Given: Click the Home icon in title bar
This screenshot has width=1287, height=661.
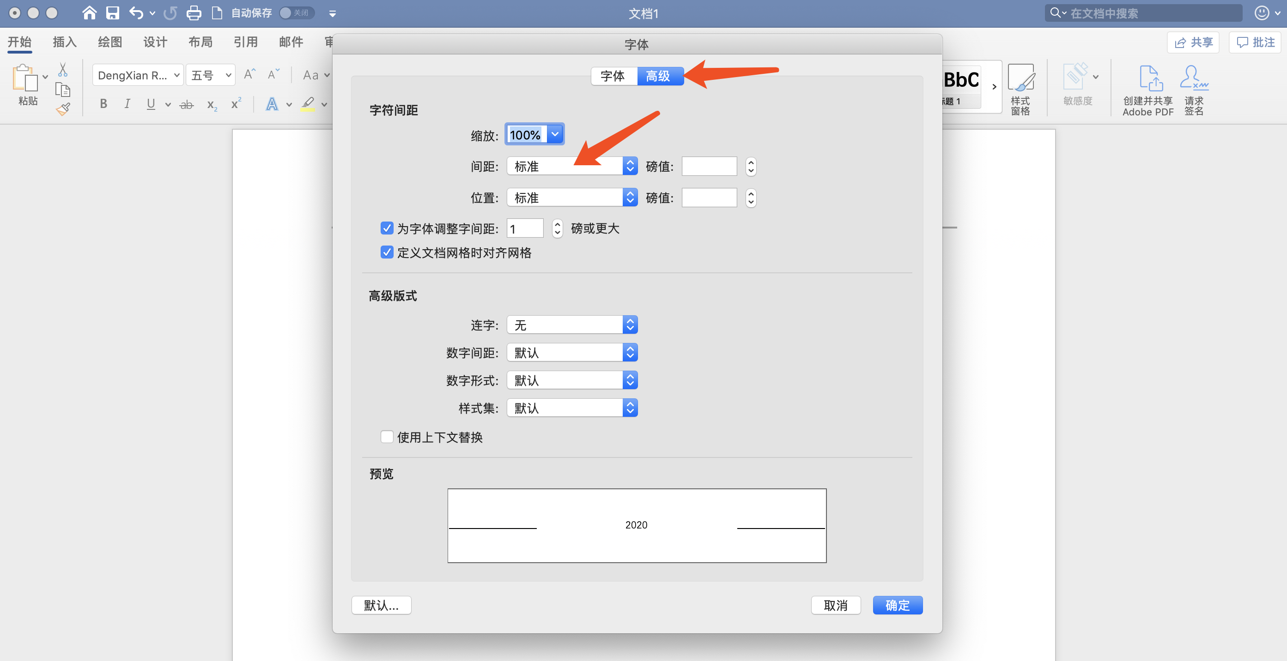Looking at the screenshot, I should pyautogui.click(x=89, y=13).
